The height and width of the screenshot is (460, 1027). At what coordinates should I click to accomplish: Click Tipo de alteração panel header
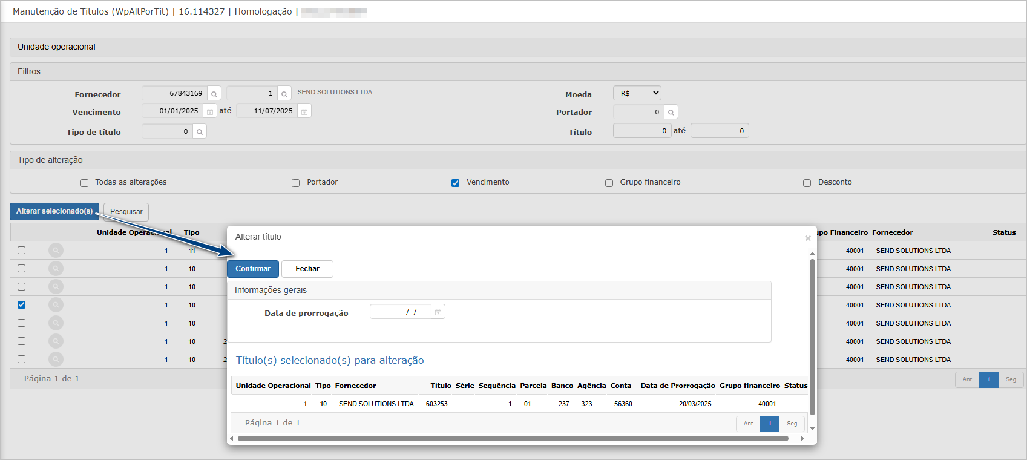[x=517, y=160]
